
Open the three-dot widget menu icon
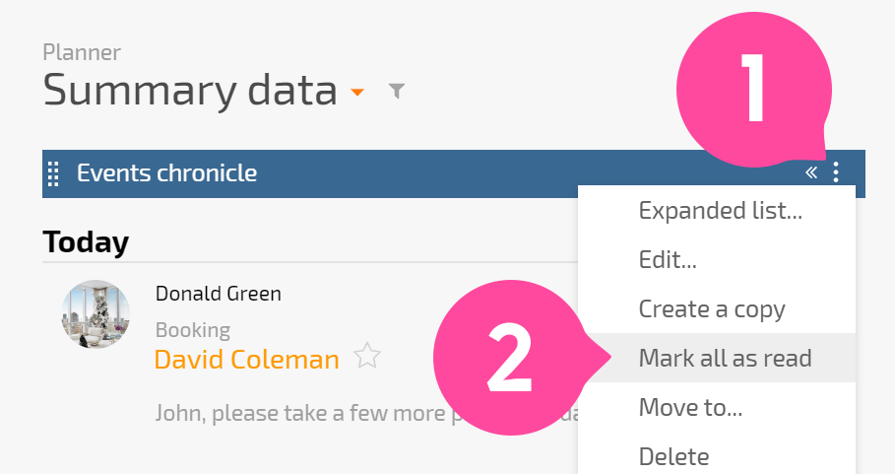836,171
